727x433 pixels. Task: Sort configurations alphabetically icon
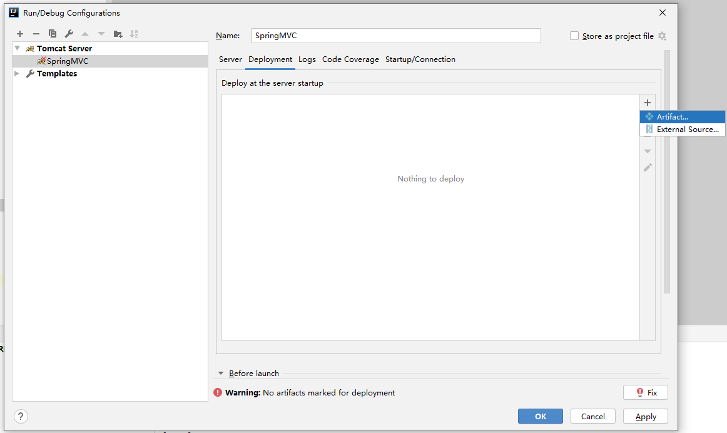click(x=134, y=34)
